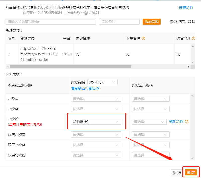Open 默认样式 dropdown
Viewport: 201px width, 178px height.
102,82
